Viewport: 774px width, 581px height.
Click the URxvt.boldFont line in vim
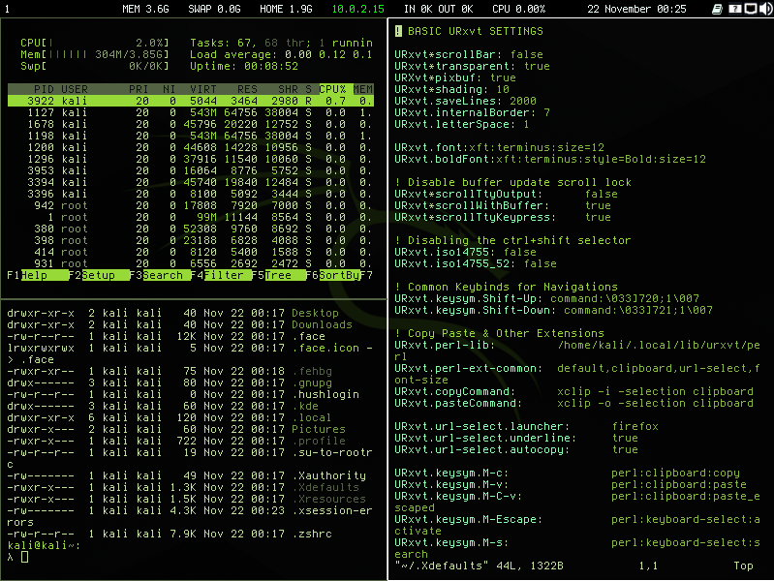coord(550,159)
